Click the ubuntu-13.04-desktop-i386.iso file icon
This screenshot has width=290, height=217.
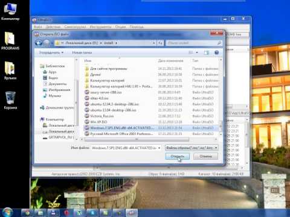[x=87, y=110]
